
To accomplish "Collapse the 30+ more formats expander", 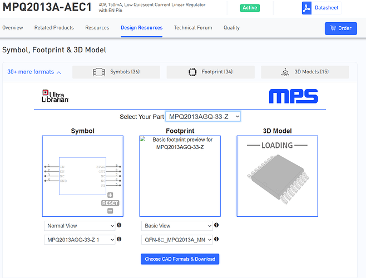I will 34,72.
